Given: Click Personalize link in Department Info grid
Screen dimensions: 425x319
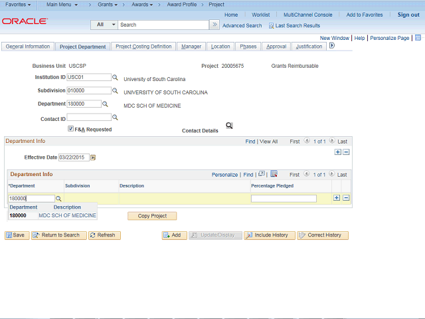Looking at the screenshot, I should click(224, 175).
